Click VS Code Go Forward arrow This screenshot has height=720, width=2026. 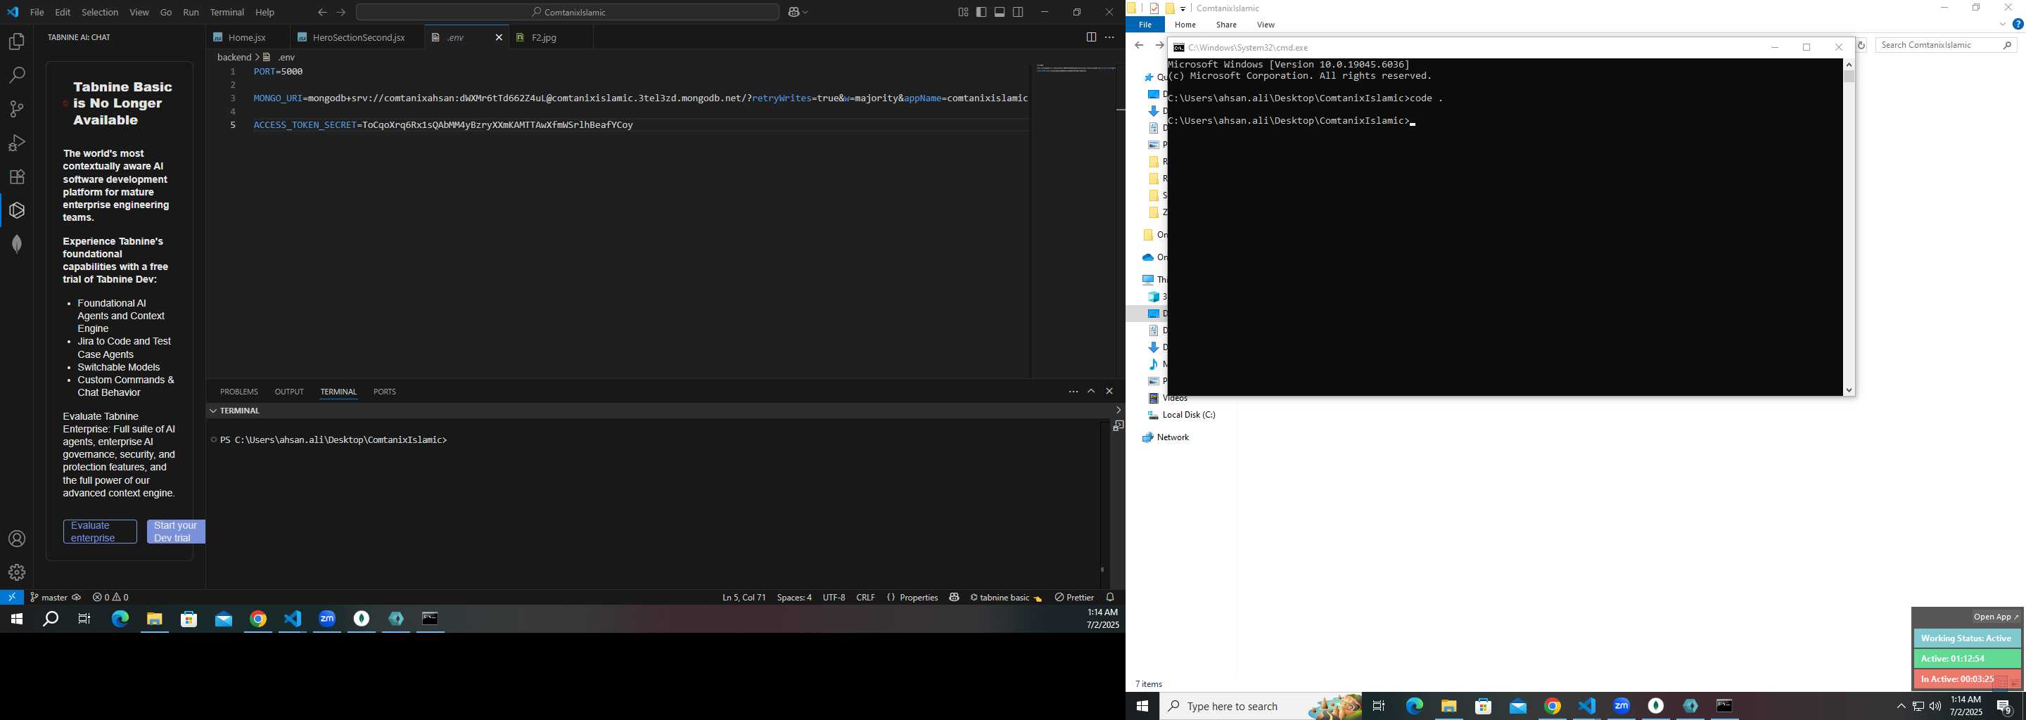pos(340,13)
